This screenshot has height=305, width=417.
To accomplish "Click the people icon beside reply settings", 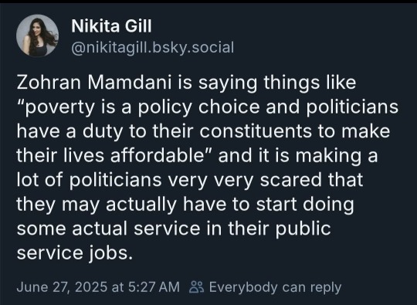I will tap(197, 287).
